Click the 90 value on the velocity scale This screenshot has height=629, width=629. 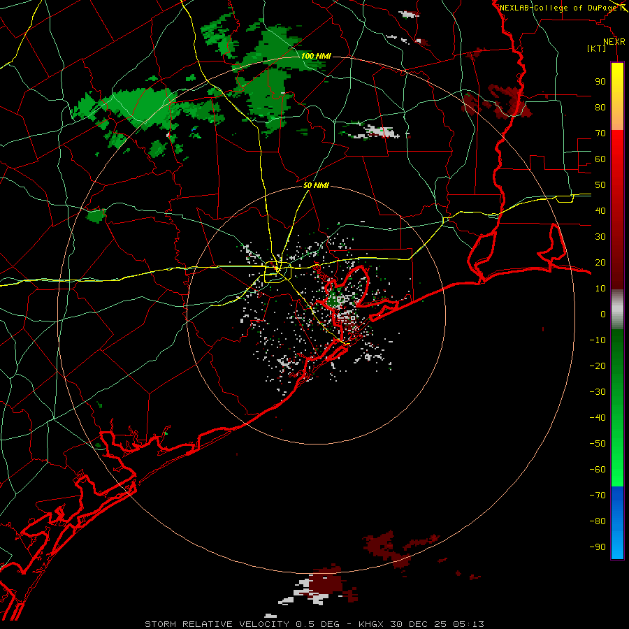pyautogui.click(x=600, y=82)
